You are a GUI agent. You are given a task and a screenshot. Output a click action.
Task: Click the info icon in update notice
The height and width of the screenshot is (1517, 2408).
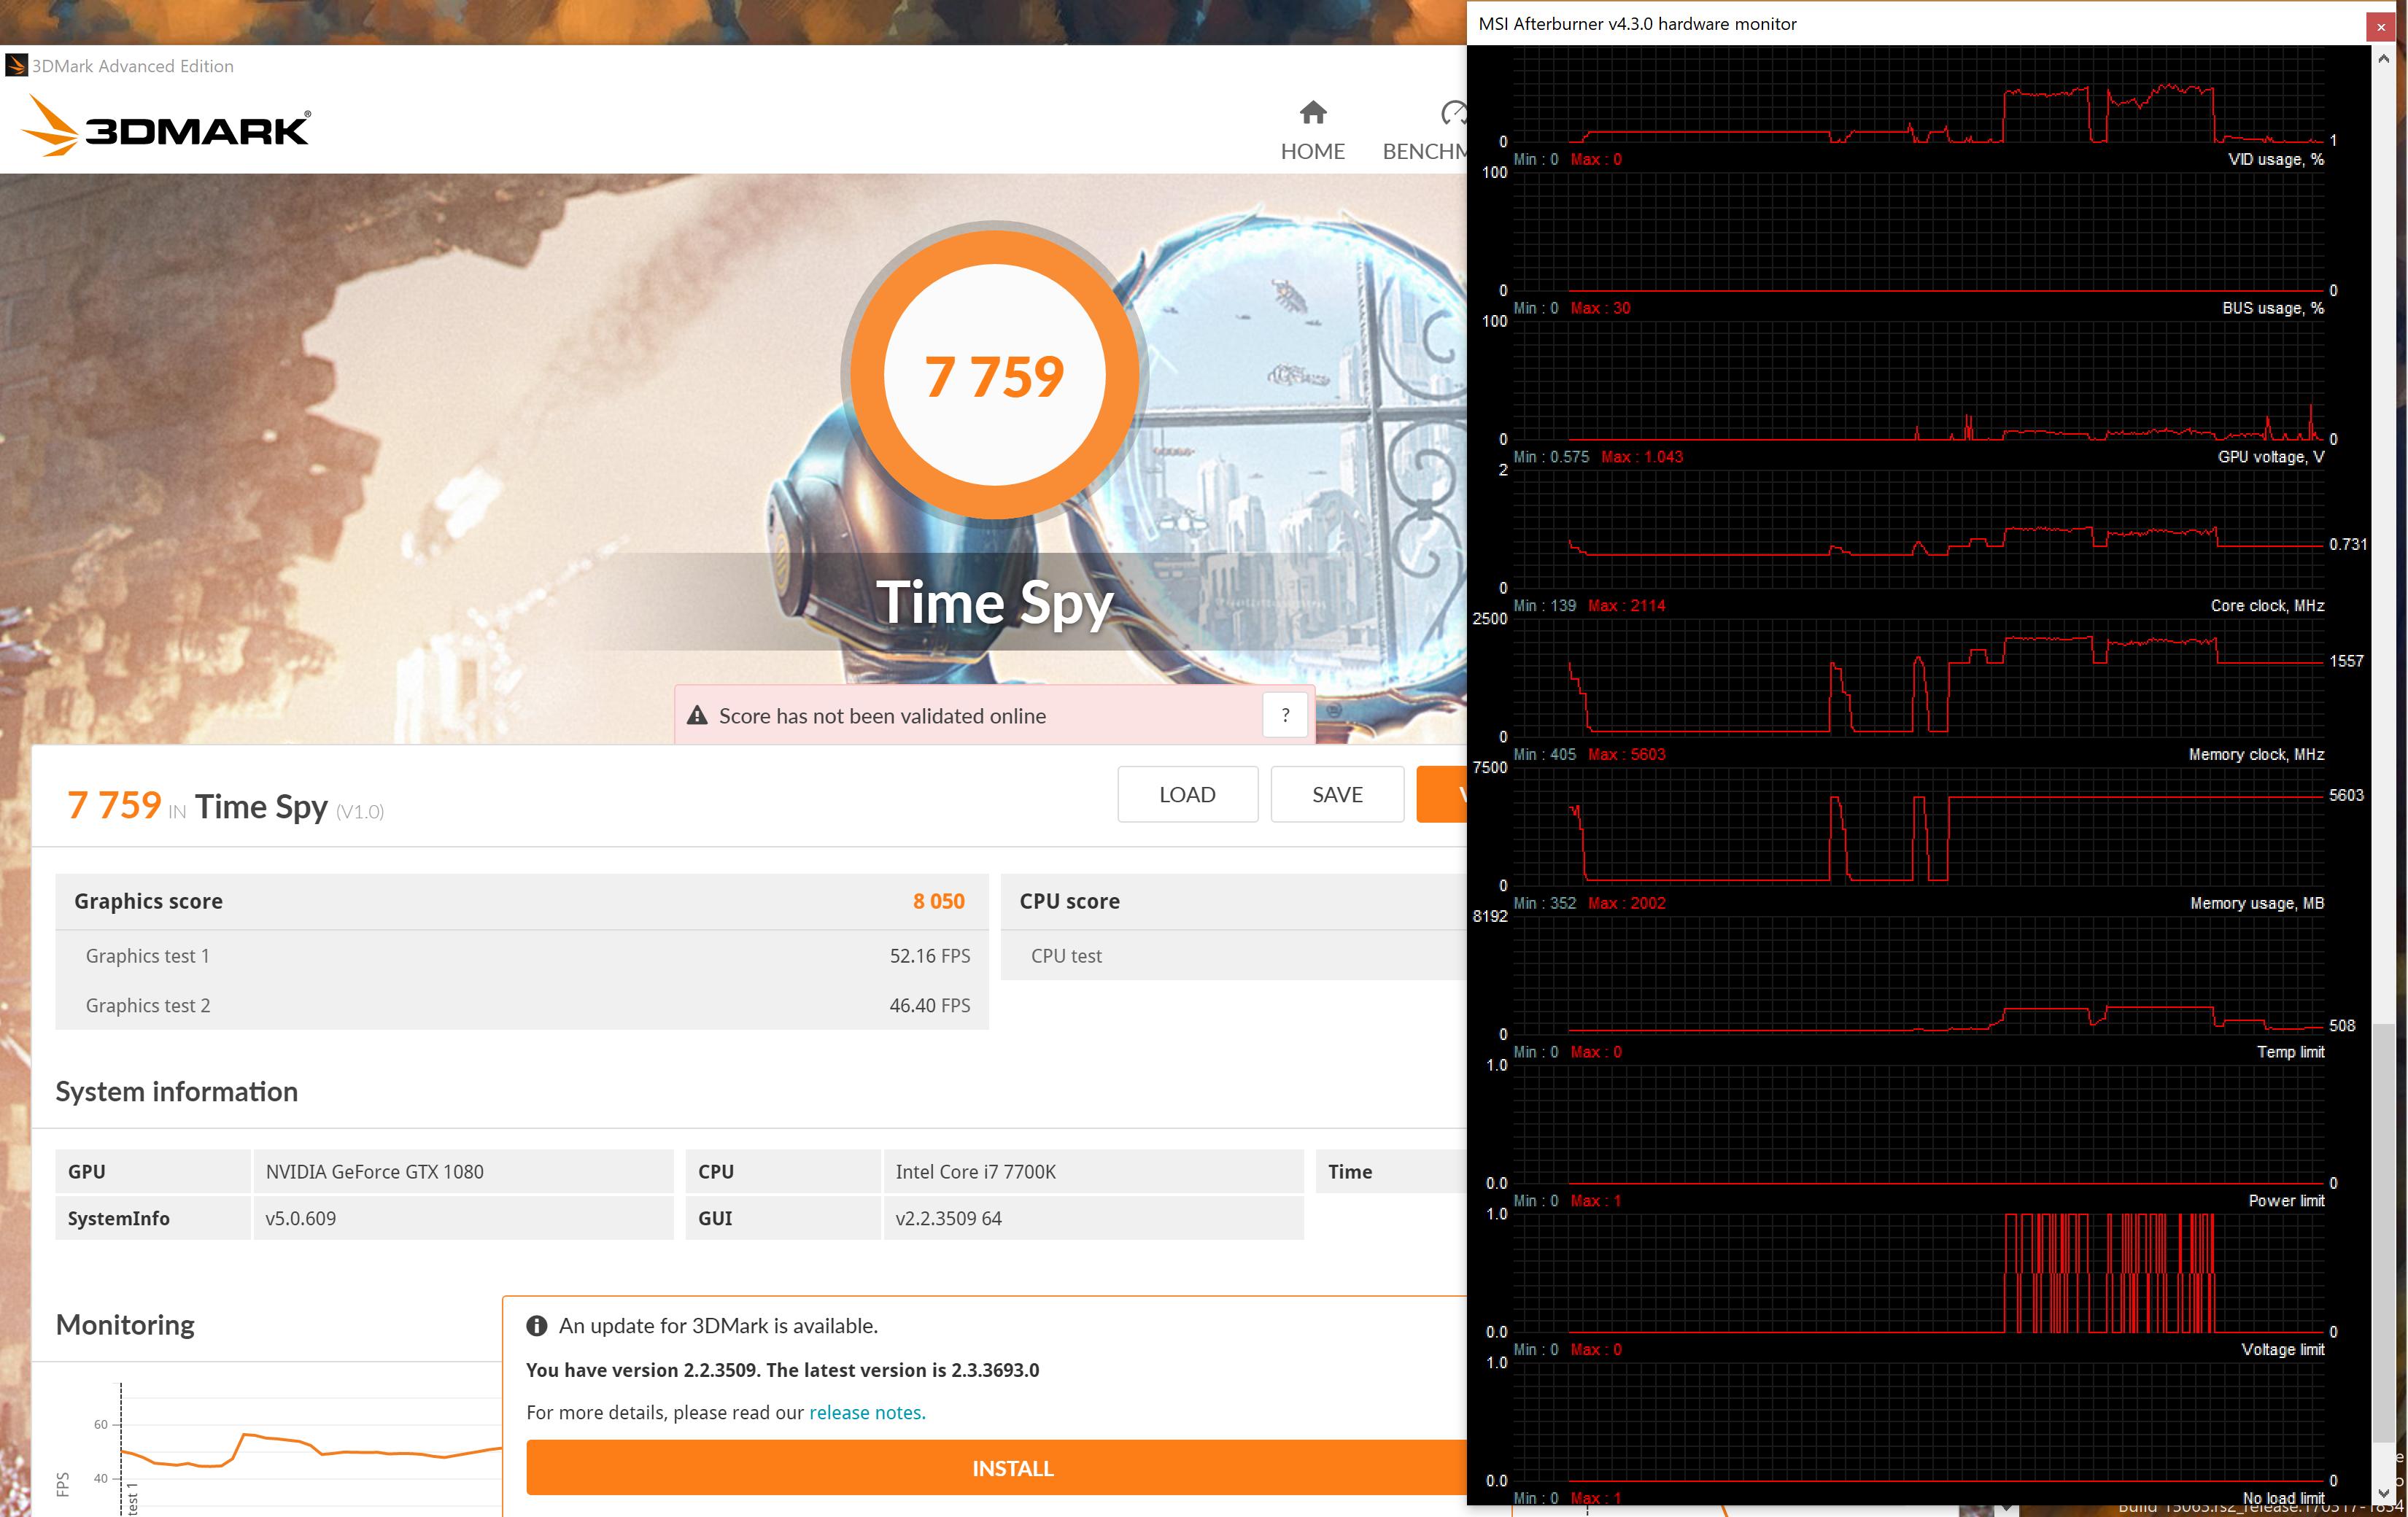[x=537, y=1326]
